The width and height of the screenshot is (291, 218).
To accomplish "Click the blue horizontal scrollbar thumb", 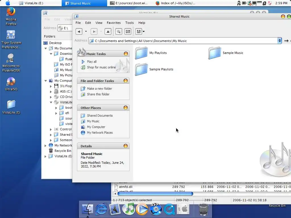I will (155, 194).
